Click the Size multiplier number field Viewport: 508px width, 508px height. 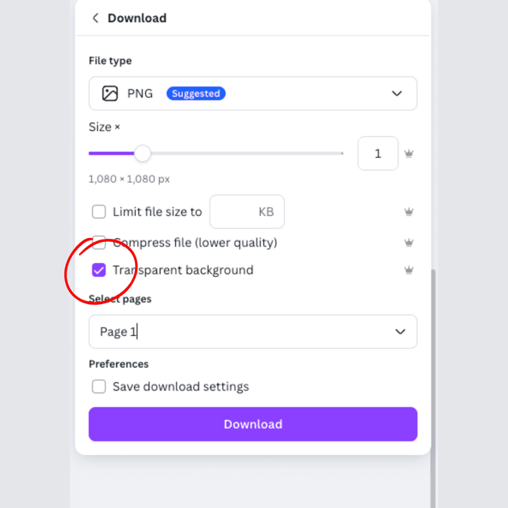pyautogui.click(x=378, y=153)
